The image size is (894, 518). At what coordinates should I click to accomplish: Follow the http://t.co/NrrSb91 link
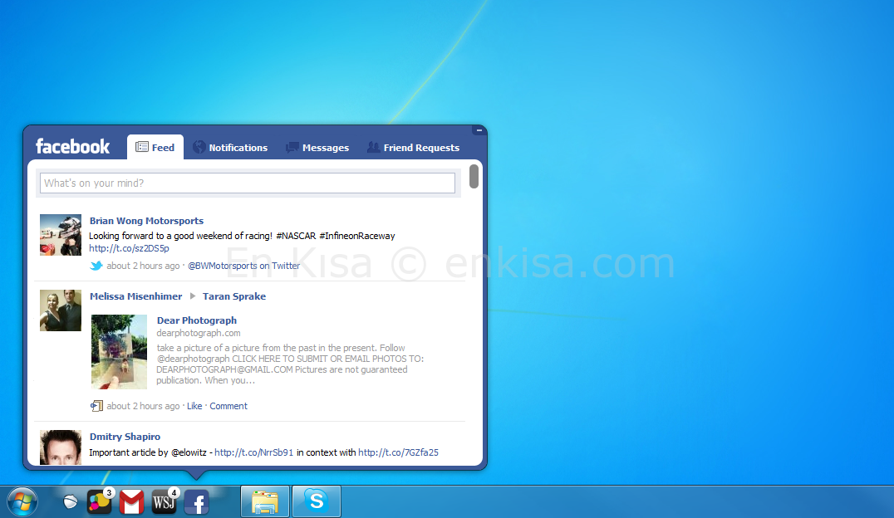[x=253, y=452]
